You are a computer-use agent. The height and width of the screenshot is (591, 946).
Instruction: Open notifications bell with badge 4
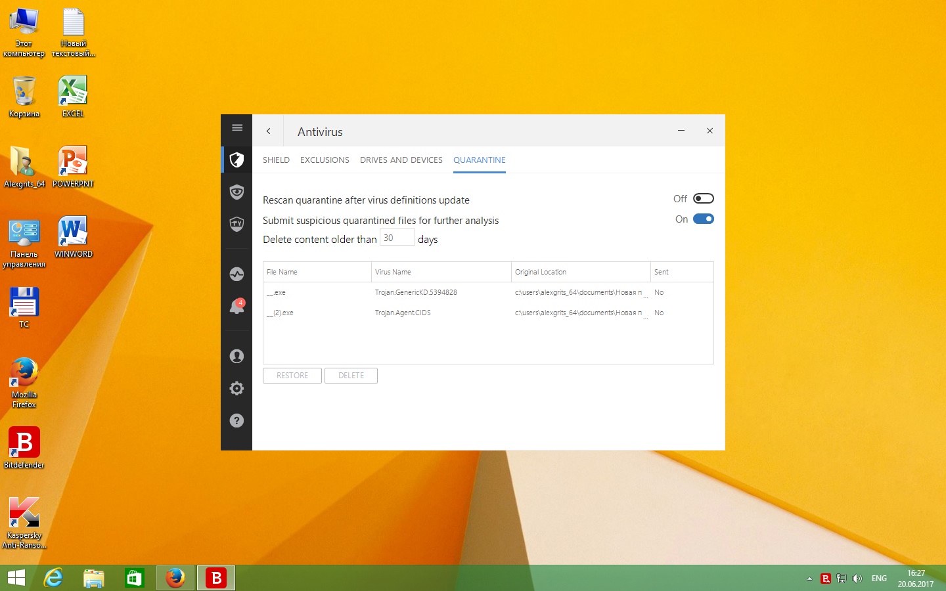point(237,306)
